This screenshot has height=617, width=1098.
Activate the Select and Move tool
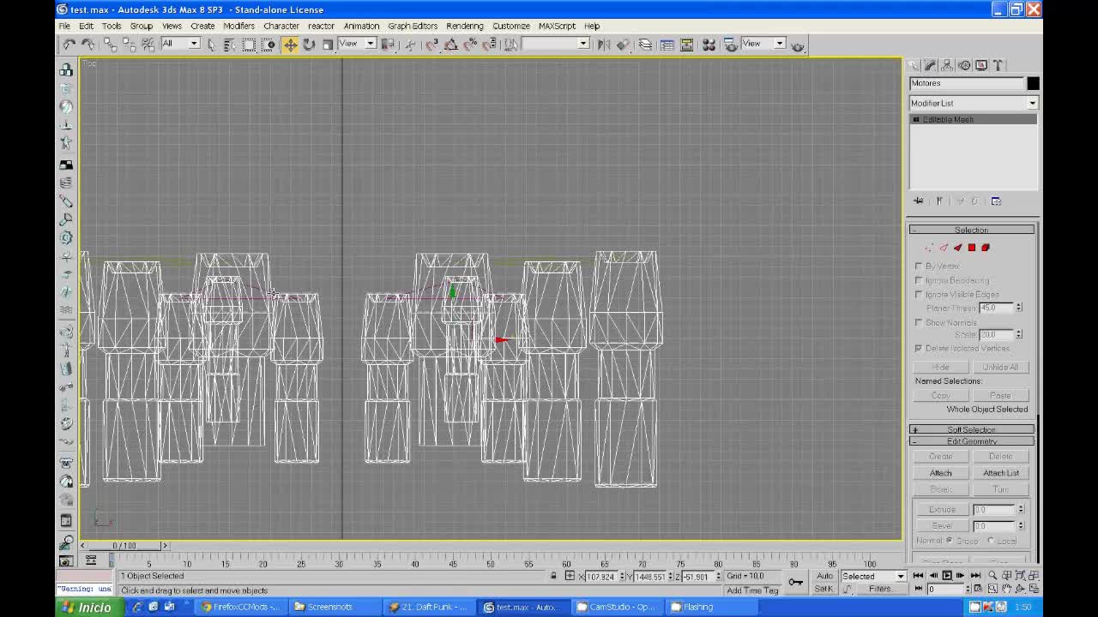point(290,45)
